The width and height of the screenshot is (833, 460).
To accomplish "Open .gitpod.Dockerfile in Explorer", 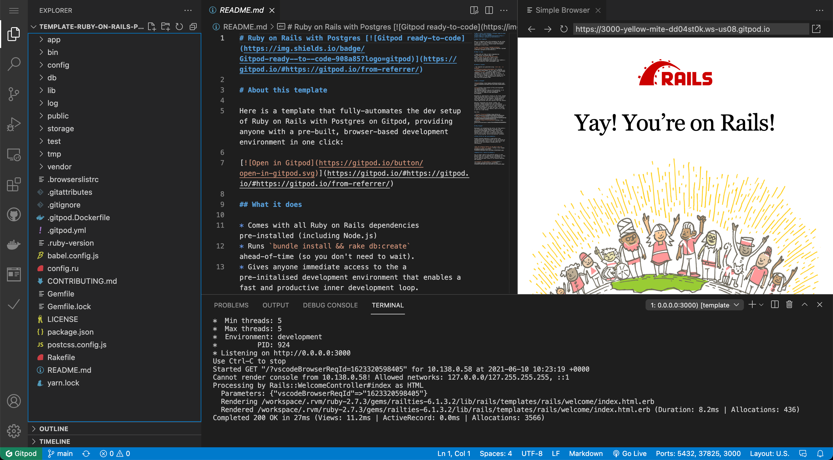I will (115, 218).
